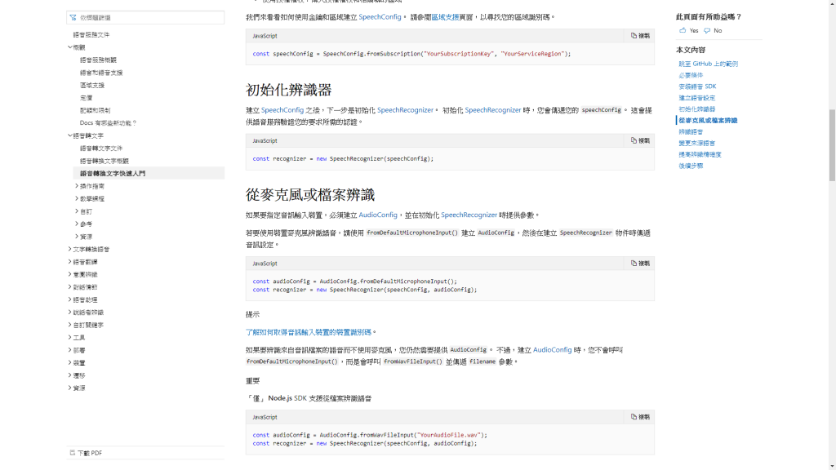Copy the fromDefaultMicrophoneInput code block
The height and width of the screenshot is (470, 836).
point(640,264)
